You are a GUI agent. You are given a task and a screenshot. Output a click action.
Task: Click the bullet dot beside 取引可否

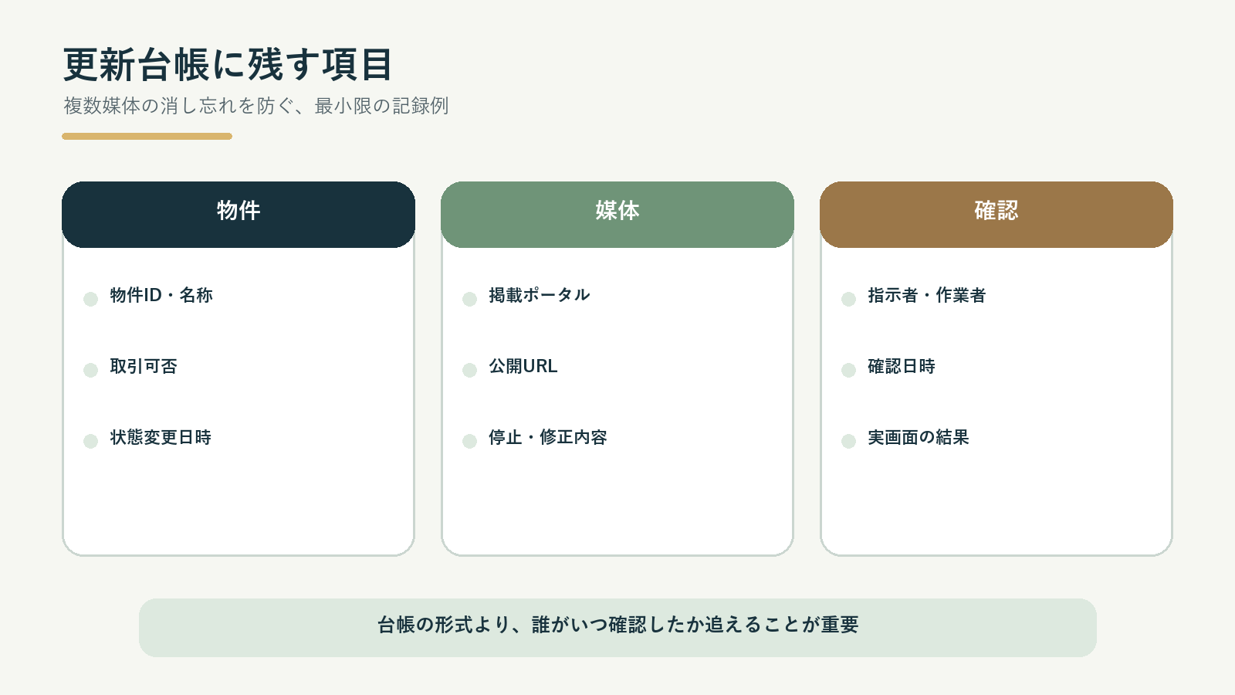coord(90,370)
